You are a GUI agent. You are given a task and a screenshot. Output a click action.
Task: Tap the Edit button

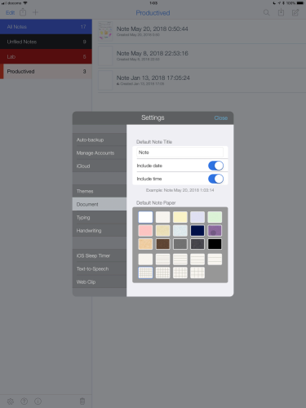click(x=11, y=12)
